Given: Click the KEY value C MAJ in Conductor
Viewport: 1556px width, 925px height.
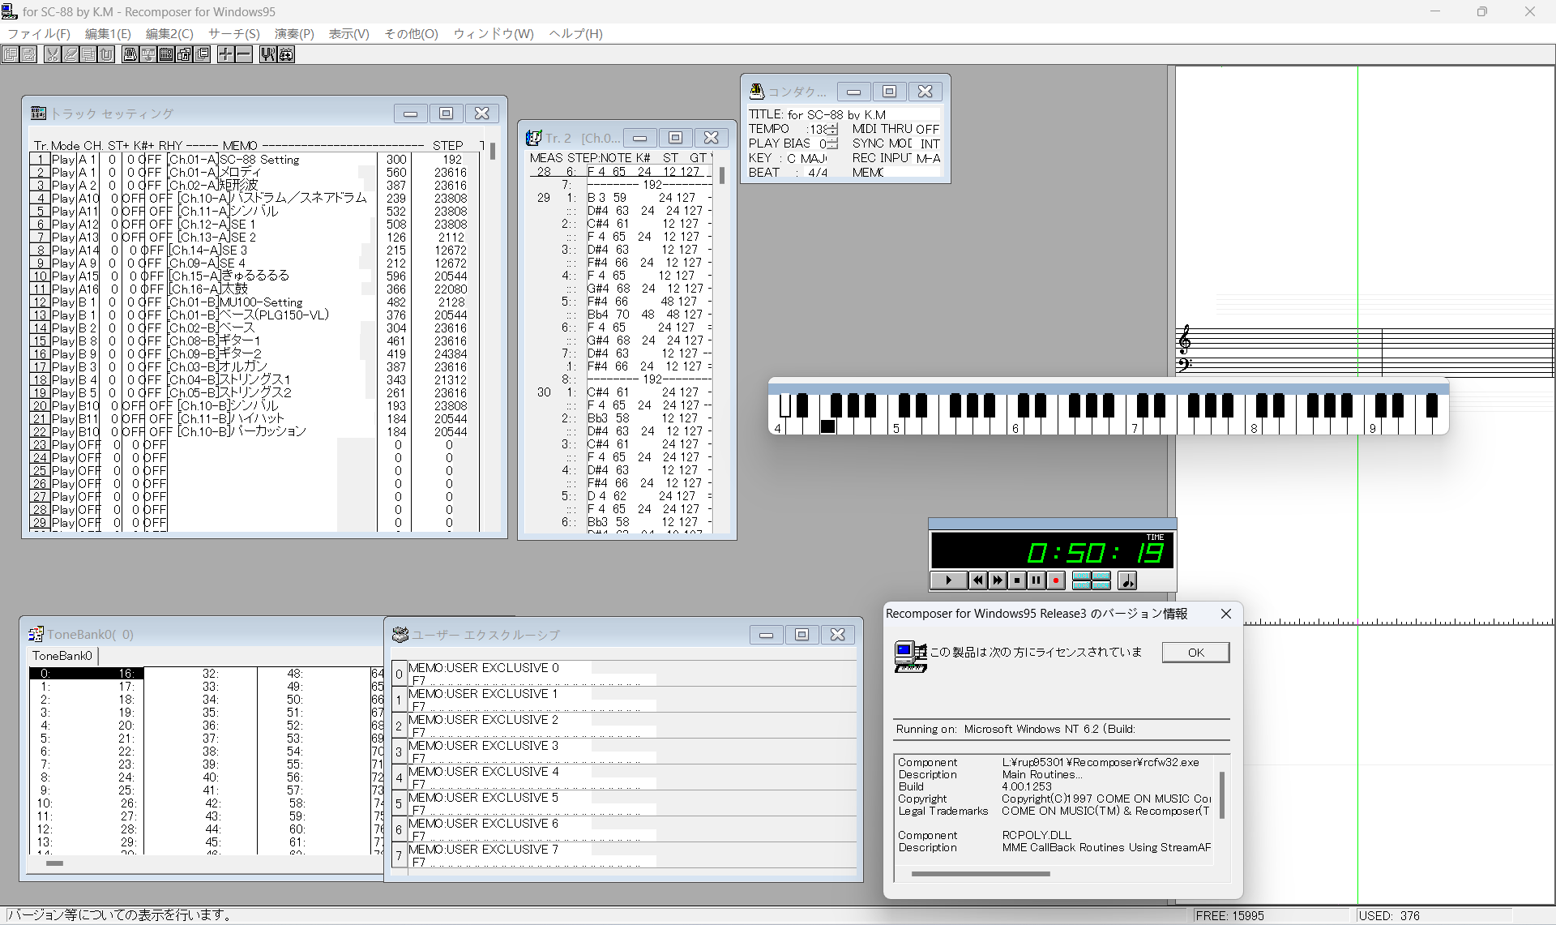Looking at the screenshot, I should (807, 158).
